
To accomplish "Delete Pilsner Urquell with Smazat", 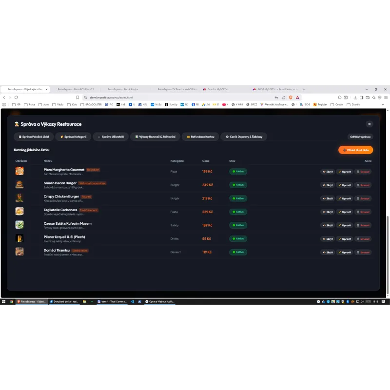I will (x=363, y=239).
